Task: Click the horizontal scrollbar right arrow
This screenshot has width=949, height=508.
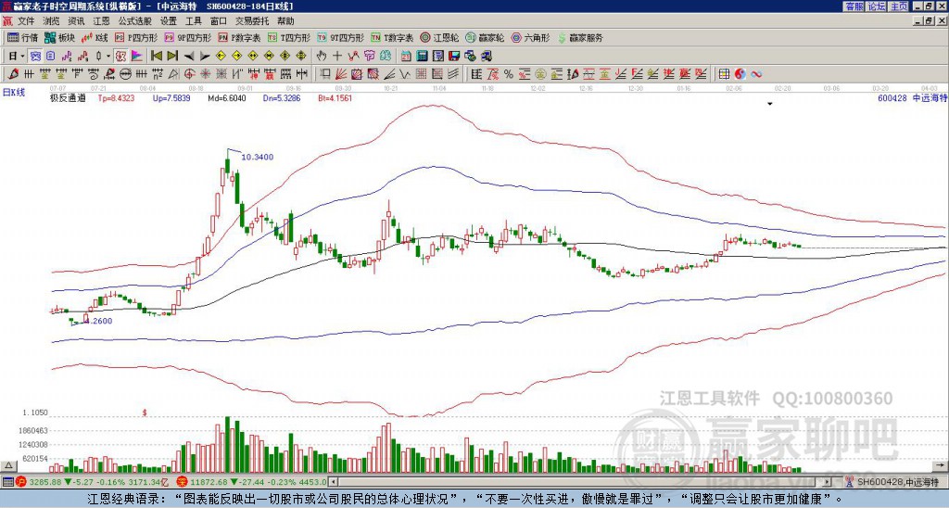Action: coord(827,482)
